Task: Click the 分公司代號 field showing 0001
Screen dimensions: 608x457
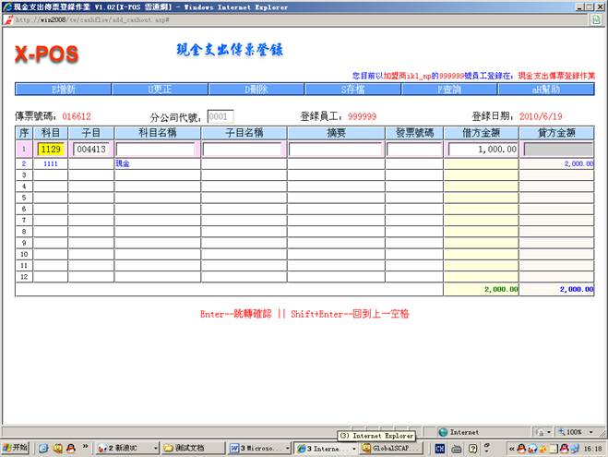Action: tap(221, 117)
